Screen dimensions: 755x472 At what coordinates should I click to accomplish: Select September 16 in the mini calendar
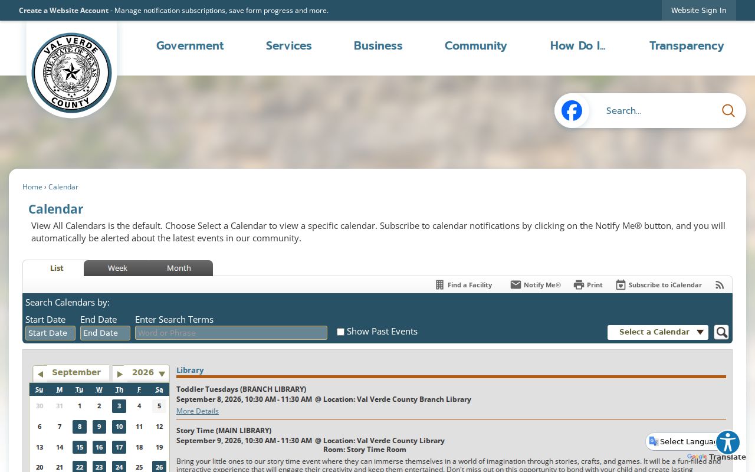click(x=99, y=447)
